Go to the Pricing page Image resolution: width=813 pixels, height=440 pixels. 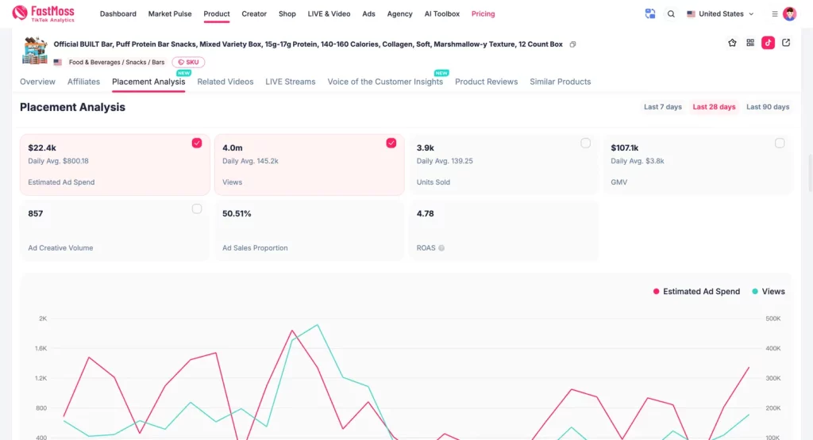click(x=484, y=14)
